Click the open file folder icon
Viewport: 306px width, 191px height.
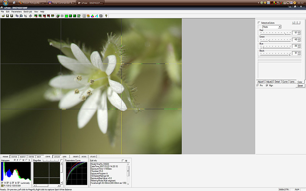3,16
